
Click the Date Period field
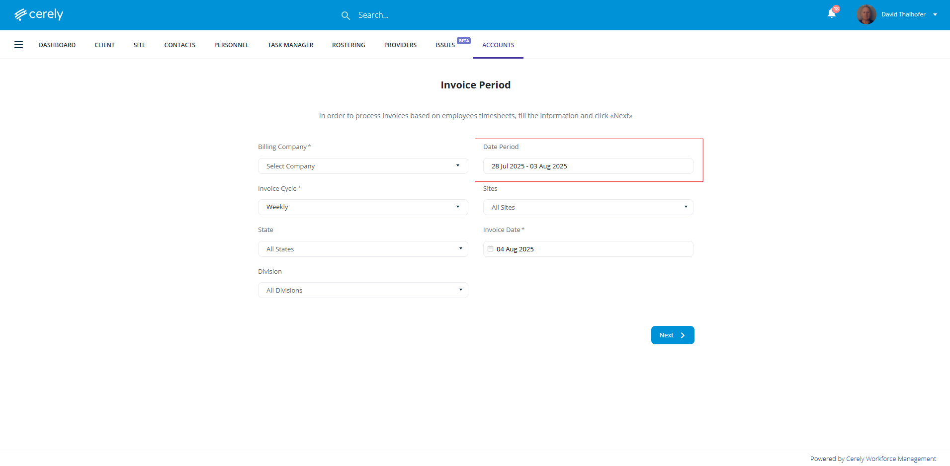(588, 166)
